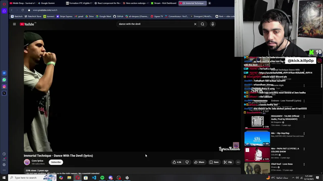Open X (Twitter) in the Opera sidebar
323x181 pixels.
click(x=4, y=93)
